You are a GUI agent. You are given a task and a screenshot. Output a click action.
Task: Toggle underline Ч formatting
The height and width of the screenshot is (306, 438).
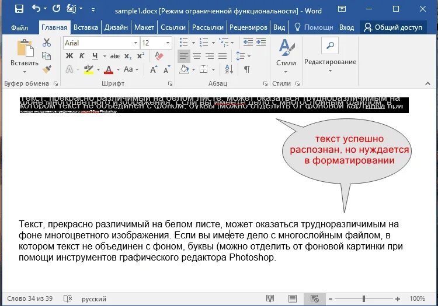pos(95,56)
